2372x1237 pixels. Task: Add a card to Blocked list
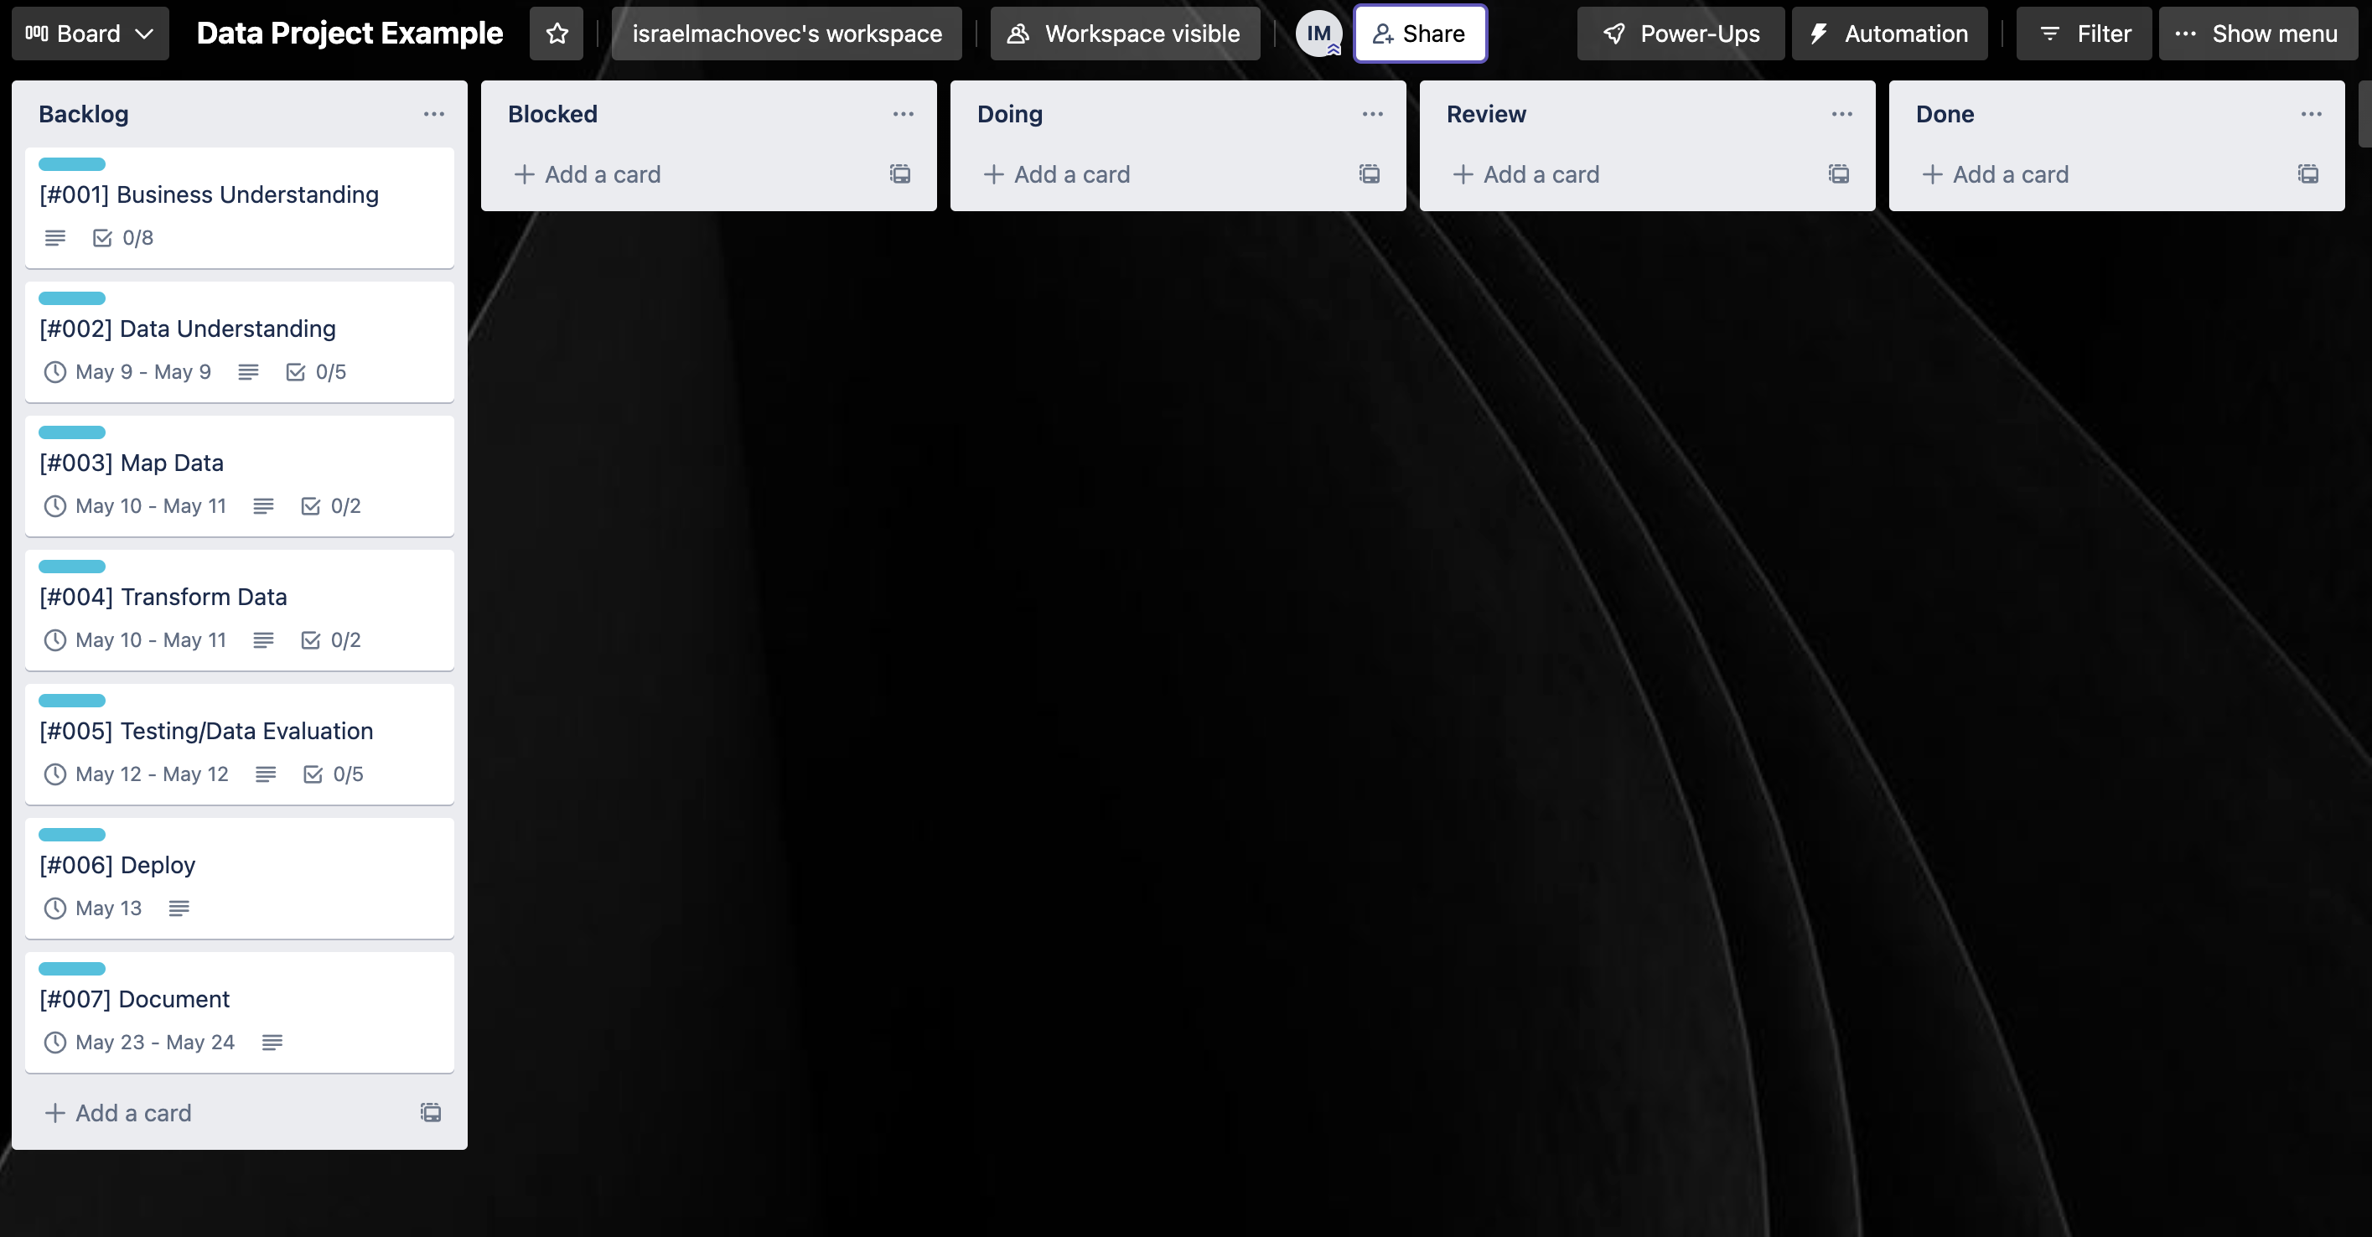686,174
